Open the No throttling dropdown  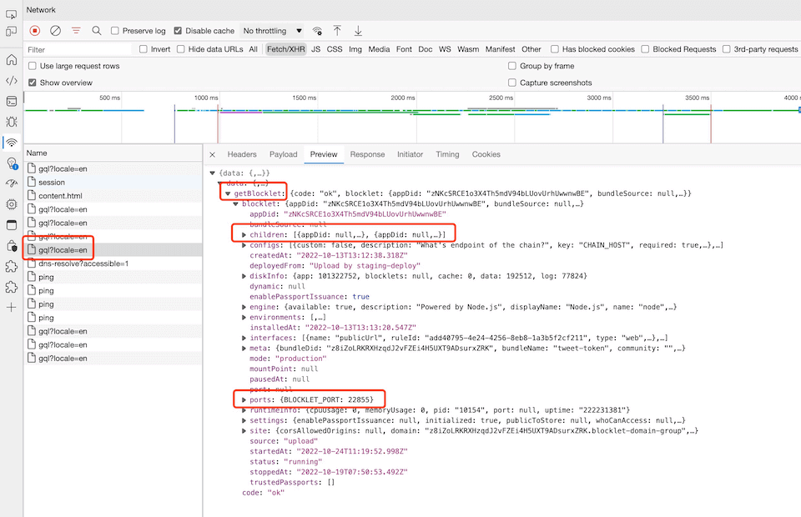(x=272, y=31)
